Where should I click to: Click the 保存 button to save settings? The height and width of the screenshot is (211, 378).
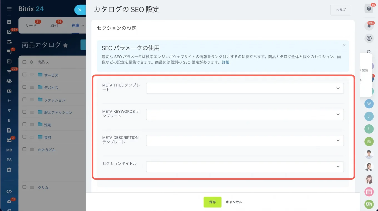point(212,202)
